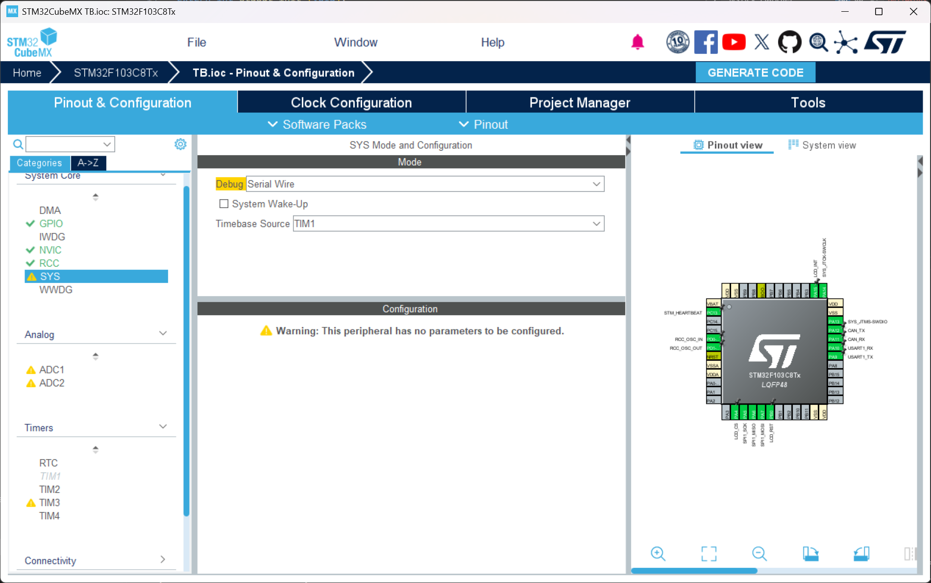Screen dimensions: 931x583
Task: Open the categories settings gear icon
Action: (x=180, y=144)
